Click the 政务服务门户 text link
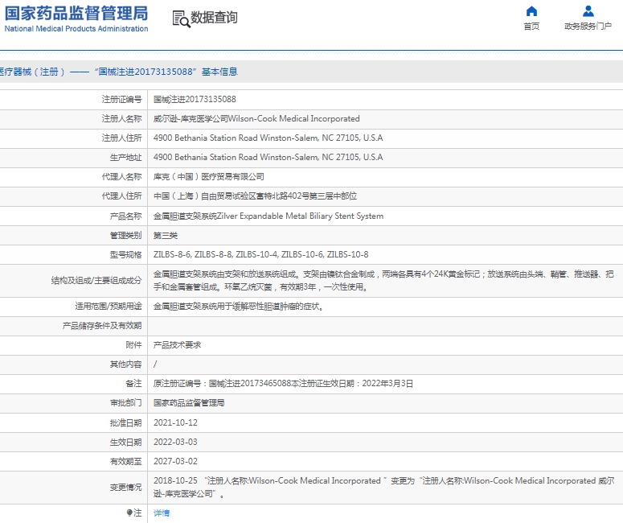Image resolution: width=623 pixels, height=523 pixels. (588, 27)
